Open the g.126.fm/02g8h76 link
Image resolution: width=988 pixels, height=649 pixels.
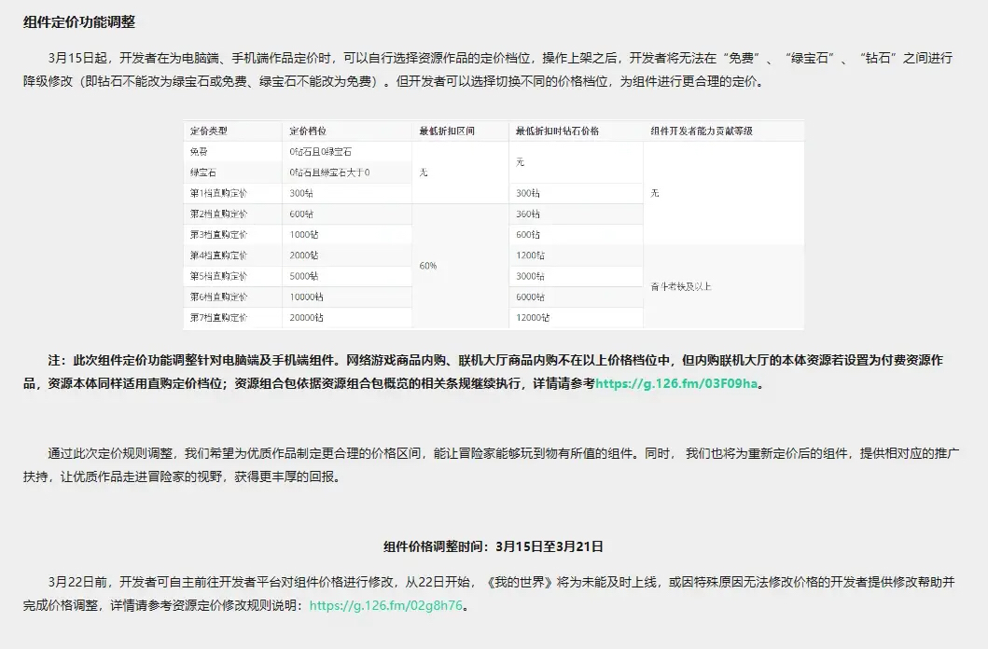tap(385, 605)
